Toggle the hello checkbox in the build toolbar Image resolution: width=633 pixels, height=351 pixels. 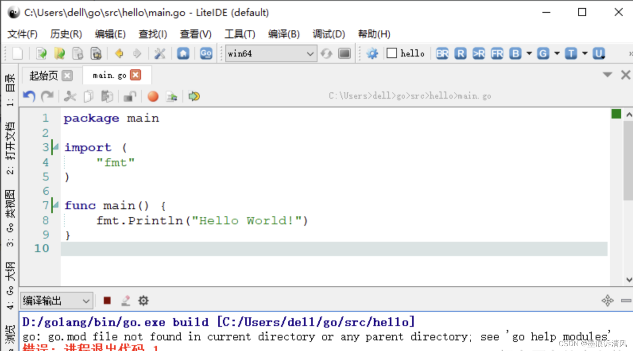click(392, 53)
